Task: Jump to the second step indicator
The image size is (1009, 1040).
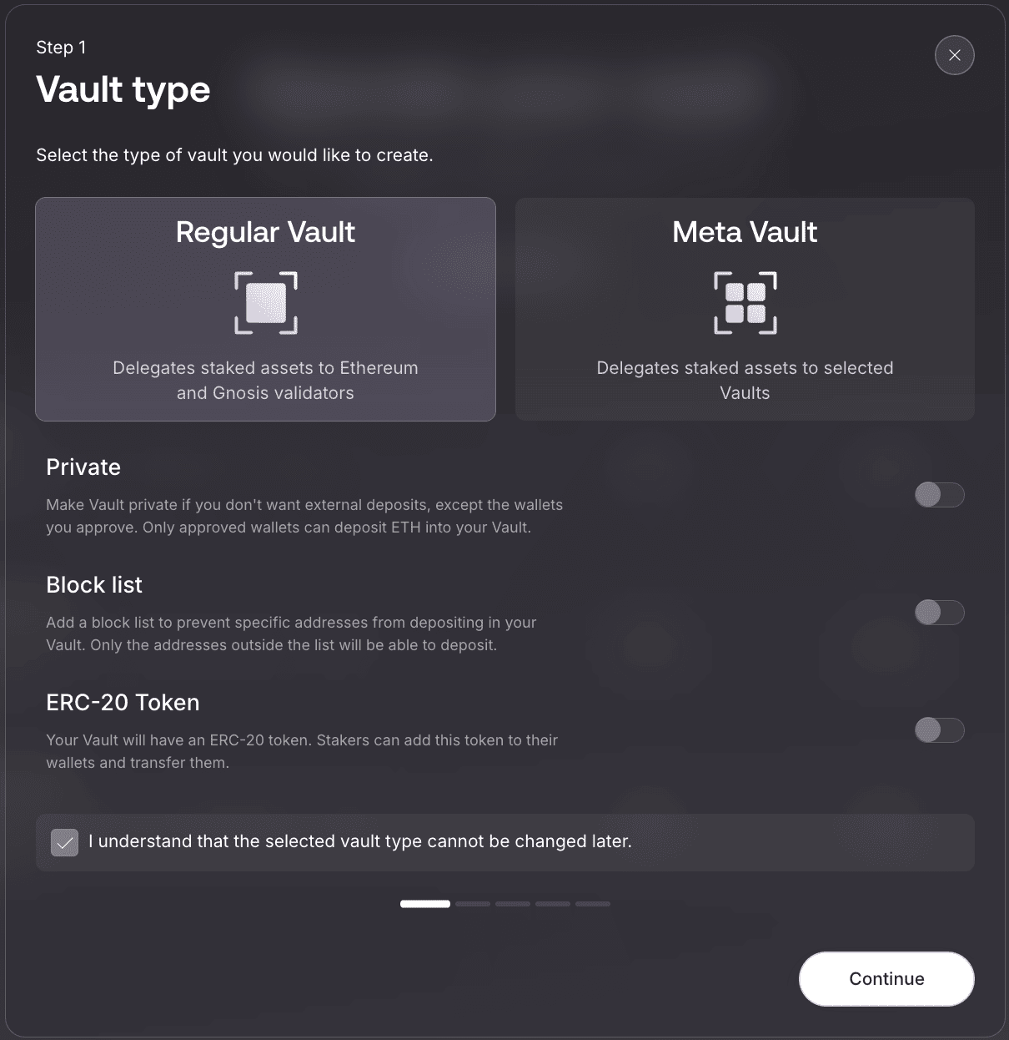Action: (x=473, y=904)
